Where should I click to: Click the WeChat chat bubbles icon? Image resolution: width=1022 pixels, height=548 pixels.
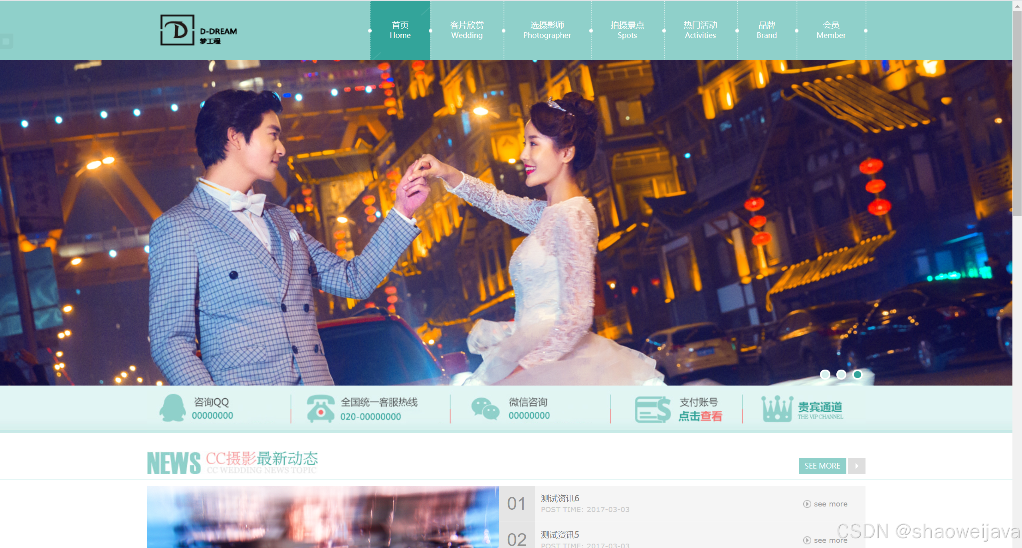[485, 409]
